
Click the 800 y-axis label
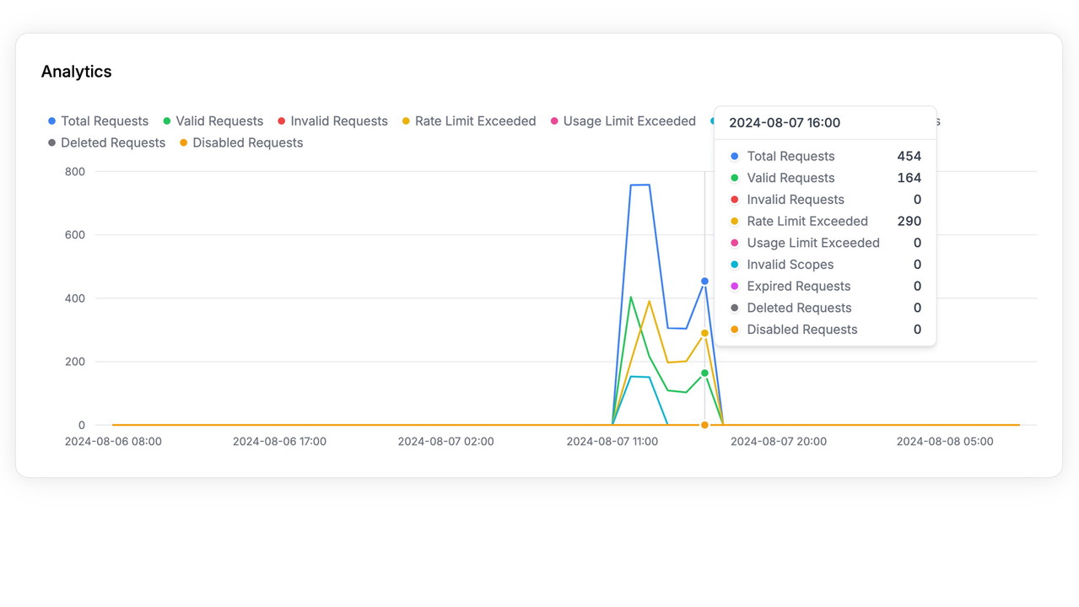pyautogui.click(x=75, y=172)
